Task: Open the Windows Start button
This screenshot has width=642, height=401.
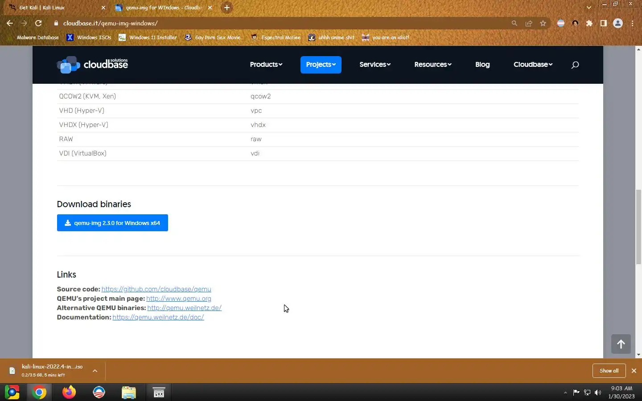Action: pyautogui.click(x=12, y=392)
